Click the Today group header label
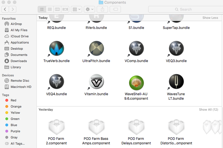This screenshot has width=223, height=148. pos(43,18)
